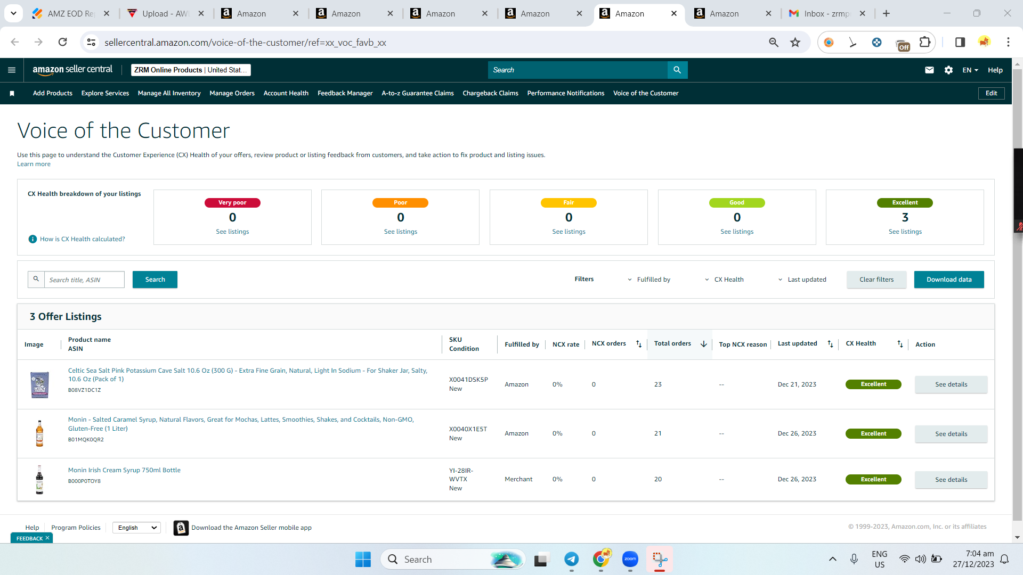Bookmark this page with star icon

pos(795,42)
